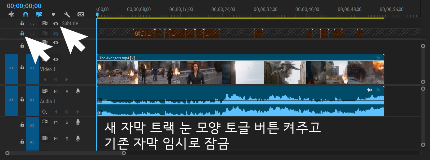
Task: Select the audio waveform clip on A1
Action: (240, 101)
